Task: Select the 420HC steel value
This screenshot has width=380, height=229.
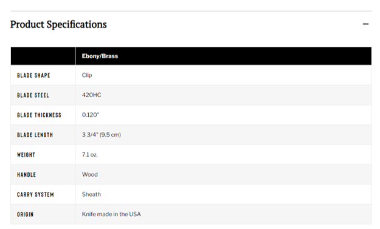Action: click(x=91, y=95)
